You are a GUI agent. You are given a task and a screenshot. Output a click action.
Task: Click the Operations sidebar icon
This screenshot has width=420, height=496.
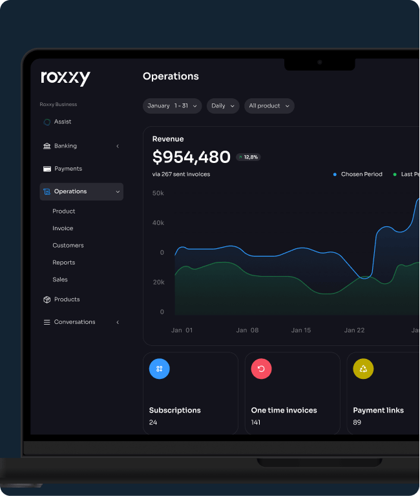coord(47,191)
